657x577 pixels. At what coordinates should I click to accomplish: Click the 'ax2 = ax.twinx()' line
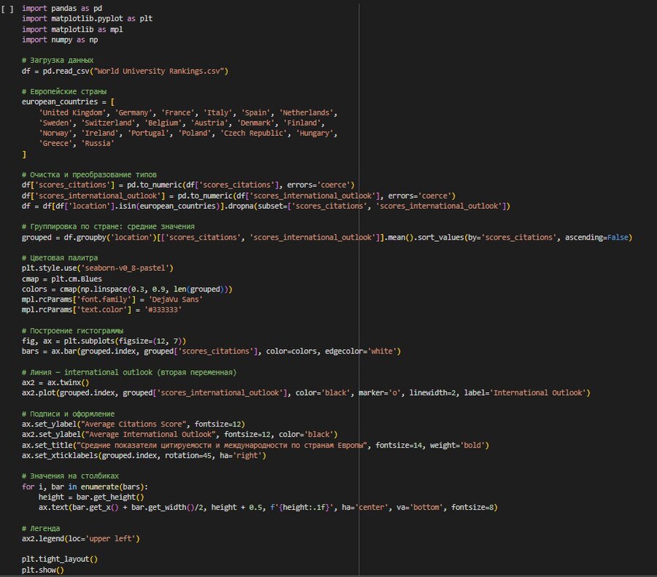click(55, 383)
